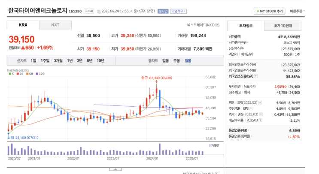Screen dimensions: 319x174
Task: Select 3개월 line chart period
Action: click(58, 61)
